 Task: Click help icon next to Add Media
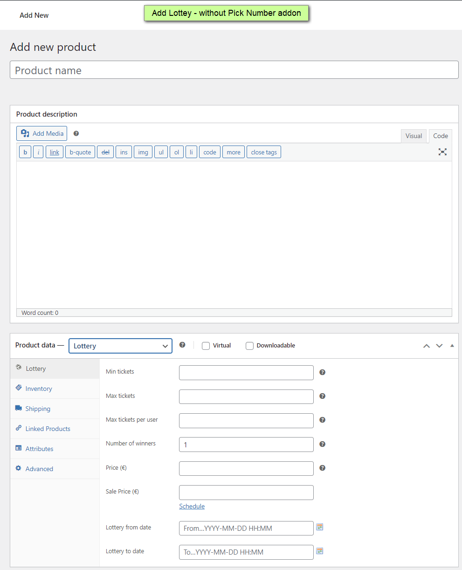(76, 133)
